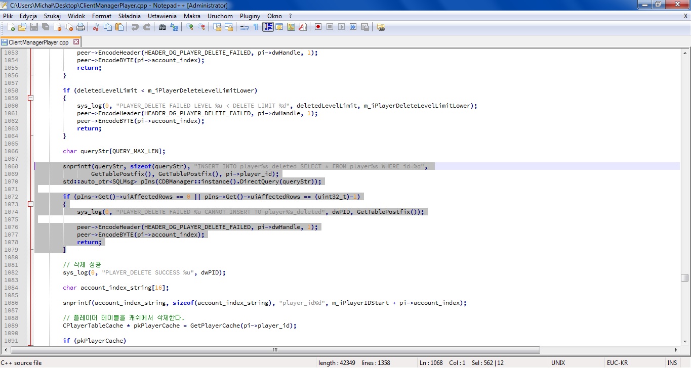Toggle show all characters pilcrow icon

(x=256, y=27)
